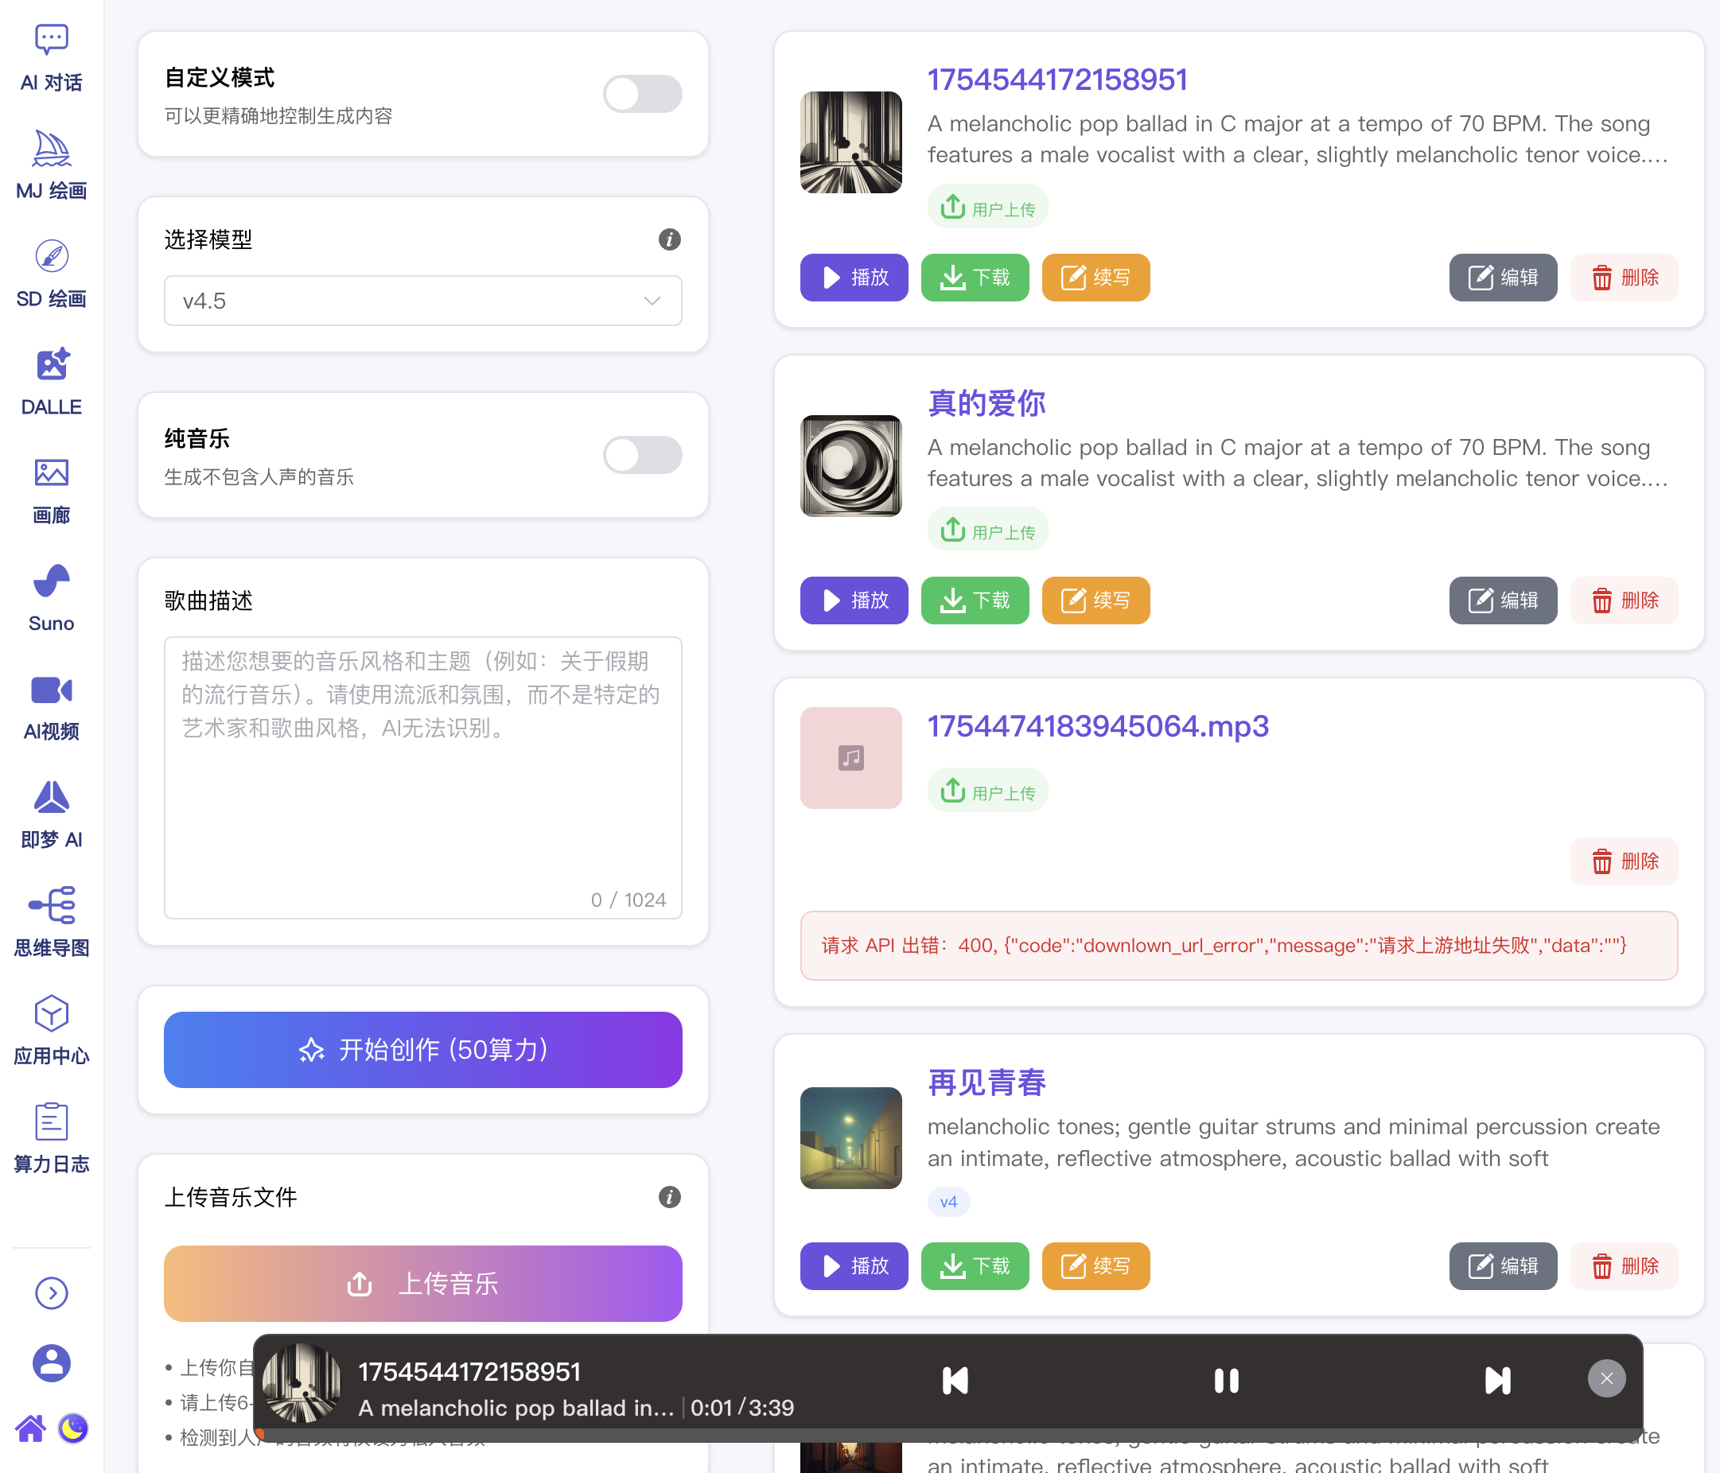Open the 即梦 AI sidebar icon

point(52,799)
